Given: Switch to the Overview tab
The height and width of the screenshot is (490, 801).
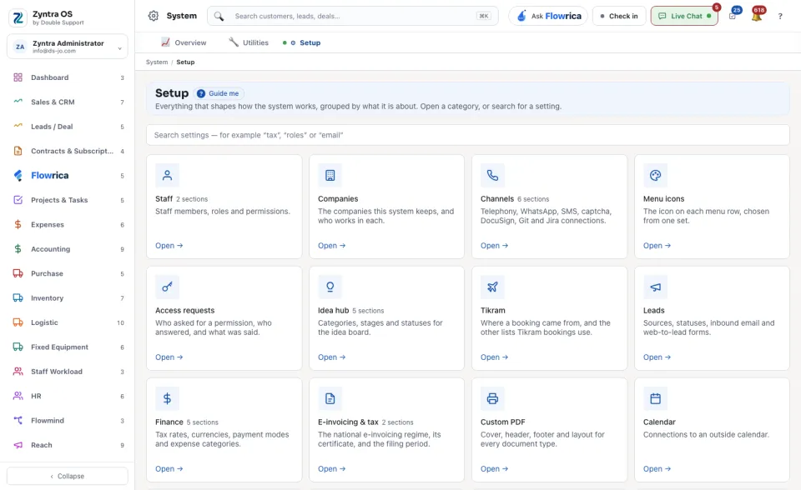Looking at the screenshot, I should [184, 42].
